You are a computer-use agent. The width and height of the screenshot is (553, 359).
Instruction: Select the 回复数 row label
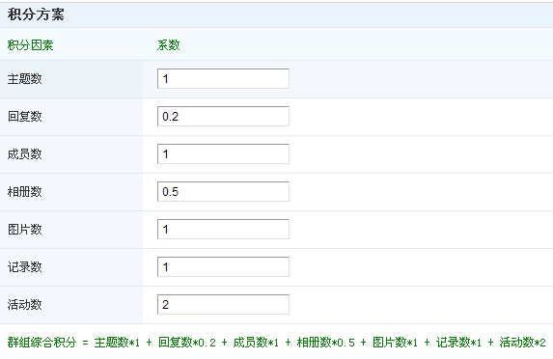tap(25, 117)
